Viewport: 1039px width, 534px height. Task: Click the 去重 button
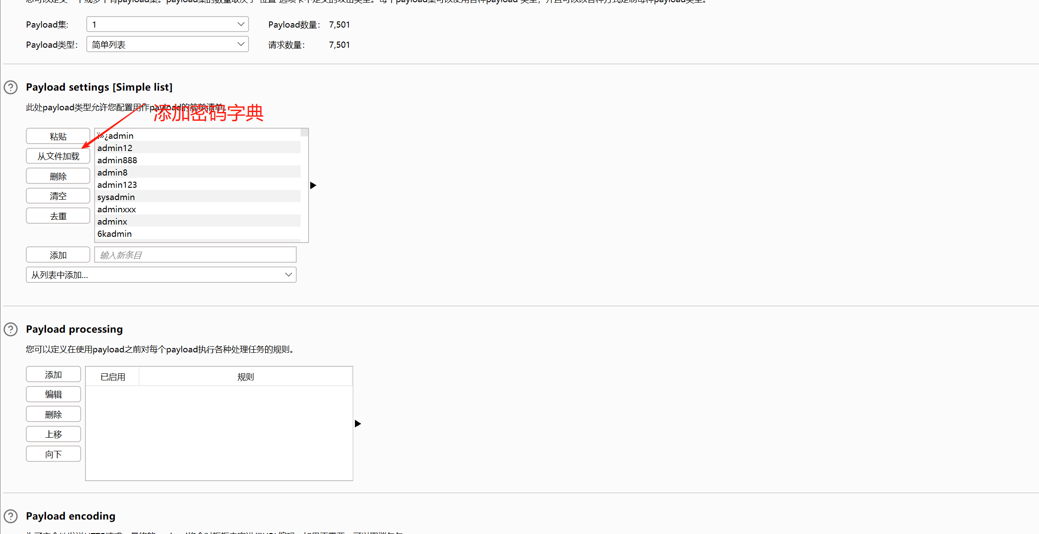tap(58, 216)
